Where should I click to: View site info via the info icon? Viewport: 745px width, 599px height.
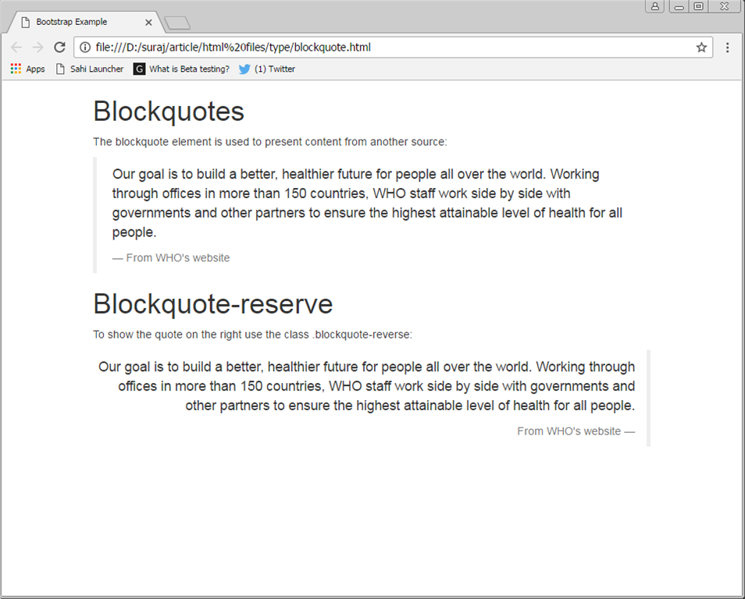pyautogui.click(x=85, y=48)
